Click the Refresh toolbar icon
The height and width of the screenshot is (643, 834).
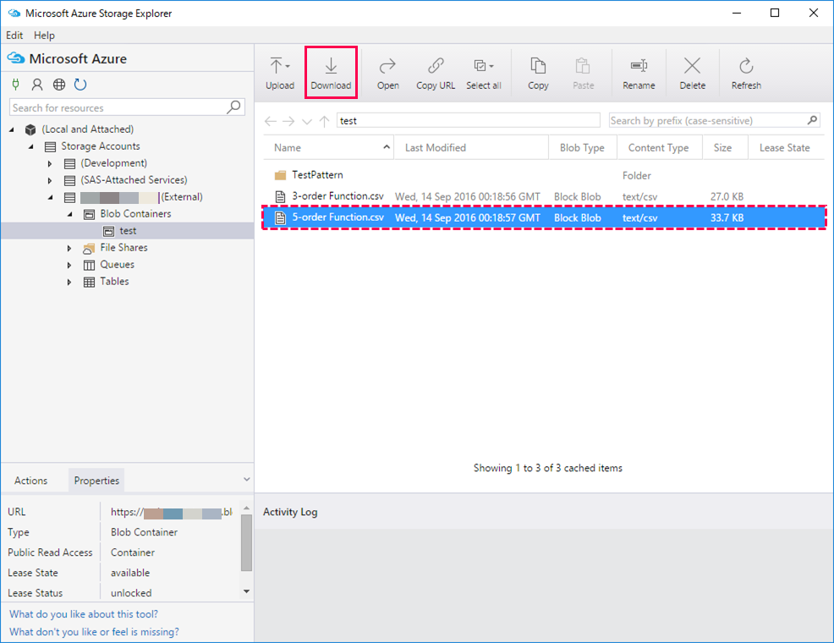point(746,66)
